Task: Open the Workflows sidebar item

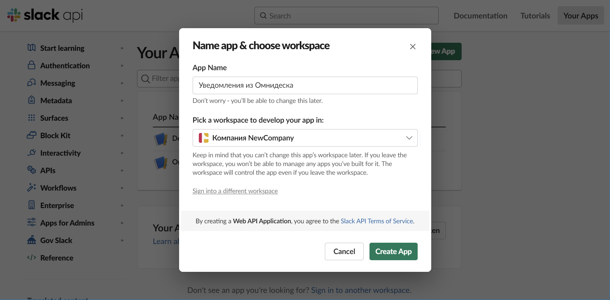Action: (x=58, y=188)
